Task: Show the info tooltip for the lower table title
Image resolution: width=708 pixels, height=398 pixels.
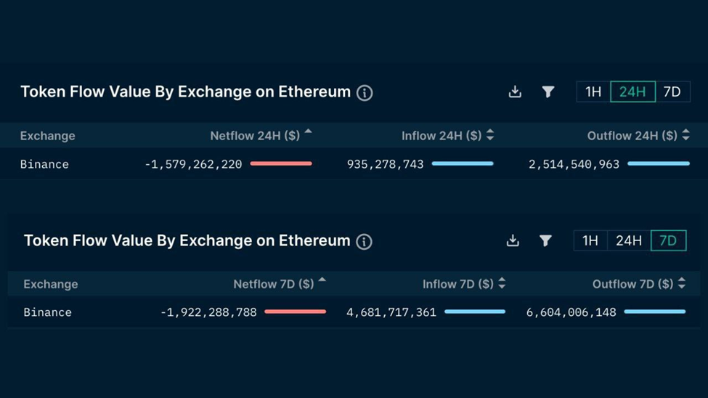Action: click(364, 242)
